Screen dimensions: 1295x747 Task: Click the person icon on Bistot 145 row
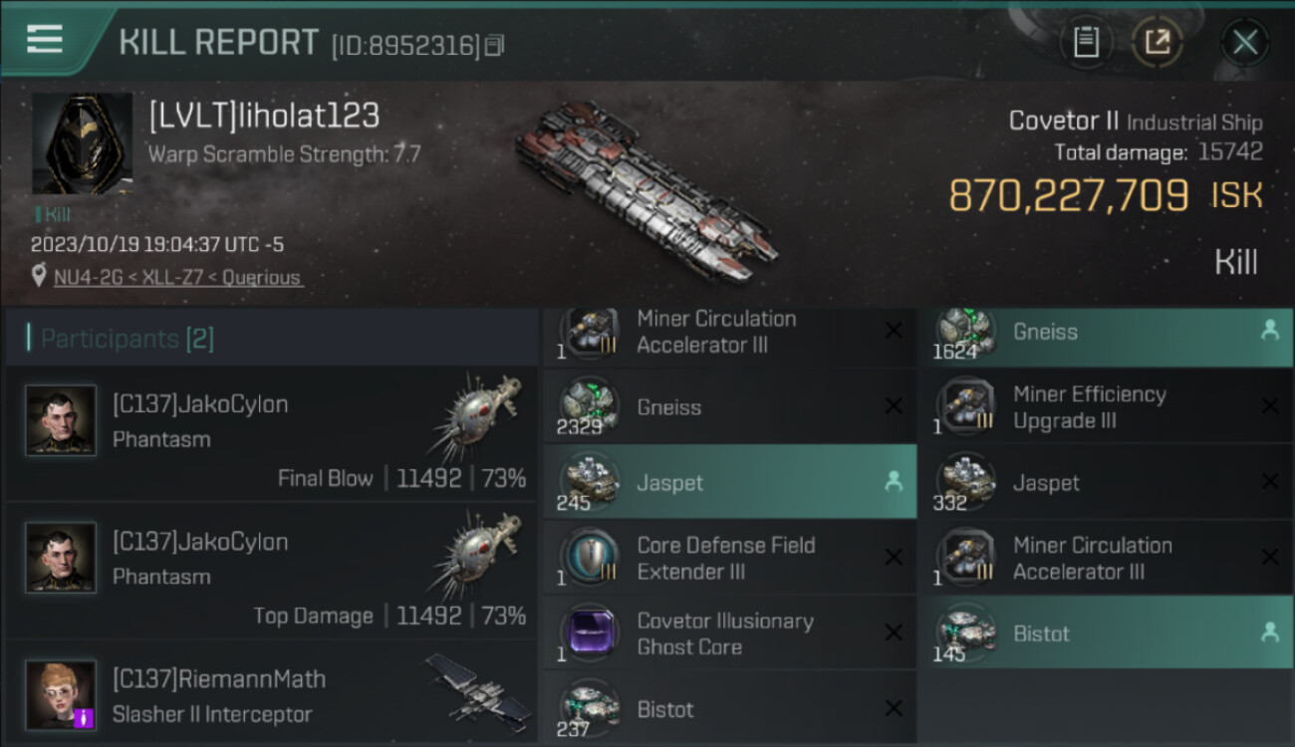coord(1270,632)
